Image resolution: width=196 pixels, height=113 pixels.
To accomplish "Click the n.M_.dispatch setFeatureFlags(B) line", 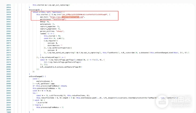I will pyautogui.click(x=61, y=67).
